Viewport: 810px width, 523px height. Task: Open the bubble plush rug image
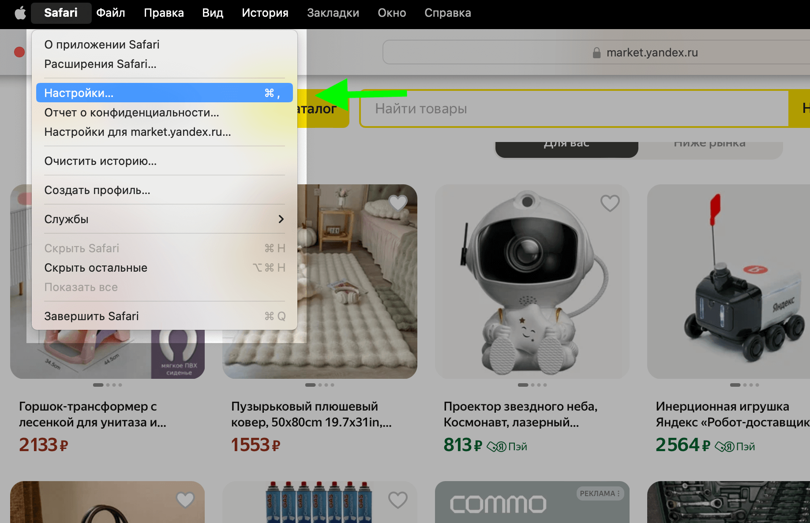pyautogui.click(x=357, y=281)
